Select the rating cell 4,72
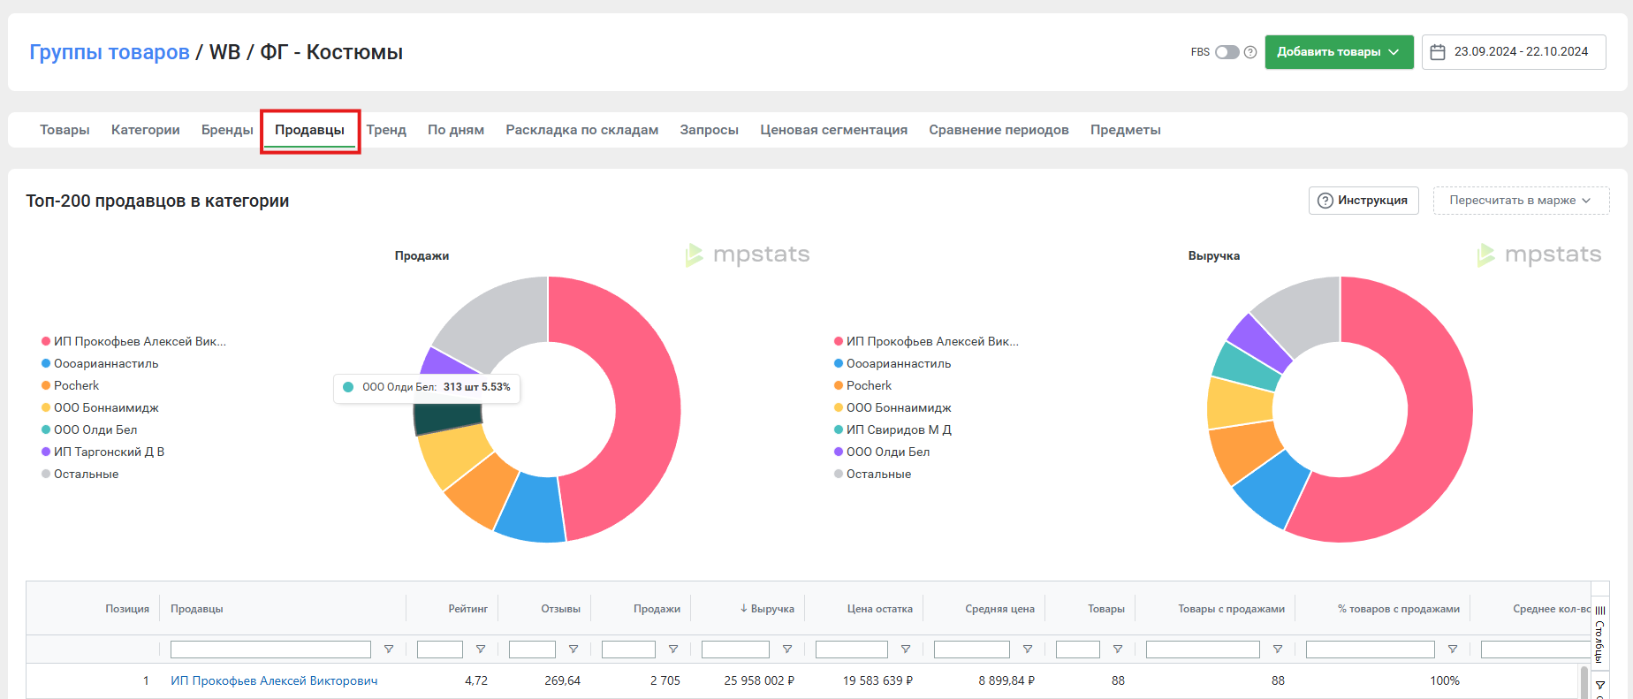1633x699 pixels. coord(476,680)
